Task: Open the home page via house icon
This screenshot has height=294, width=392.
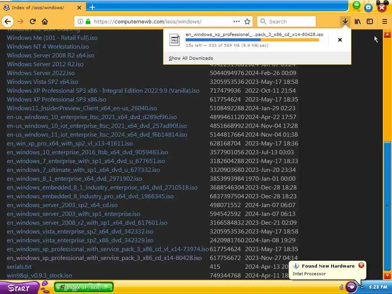Action: tap(45, 21)
